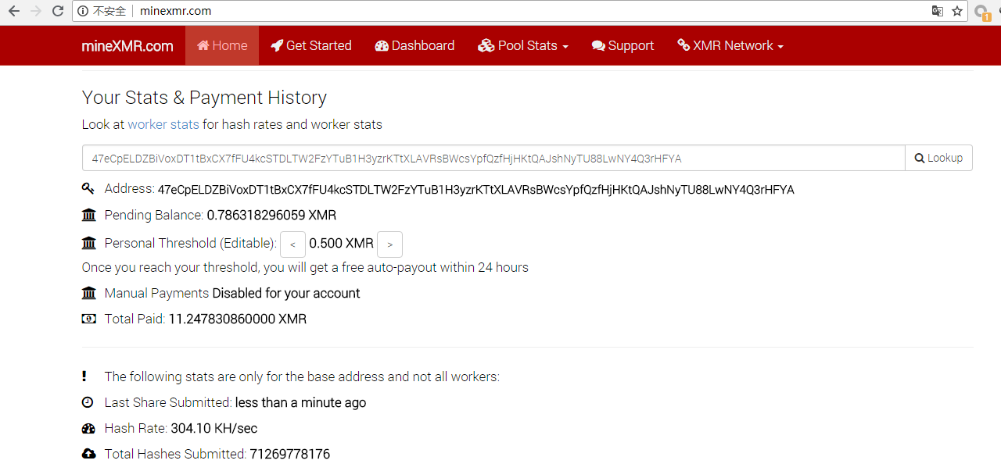Open the Dashboard page

414,45
